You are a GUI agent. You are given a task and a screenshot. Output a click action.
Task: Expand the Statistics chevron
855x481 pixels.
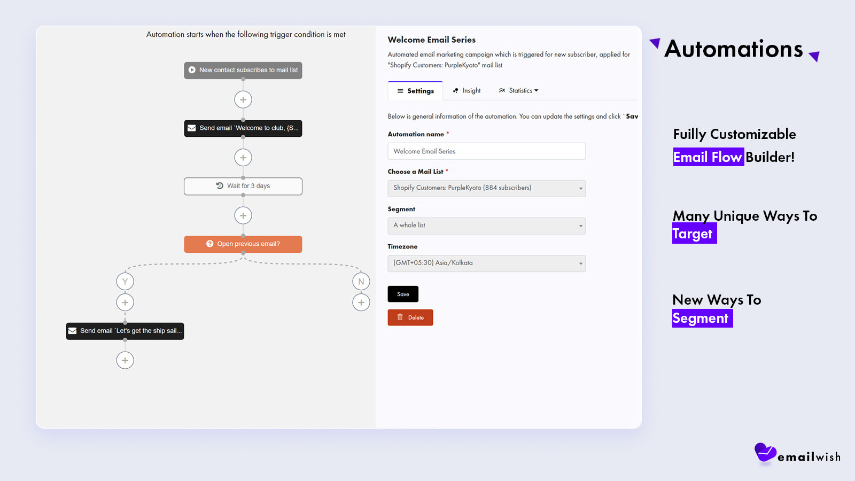536,90
